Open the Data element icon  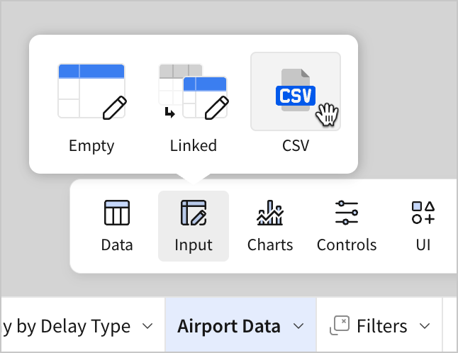[117, 213]
